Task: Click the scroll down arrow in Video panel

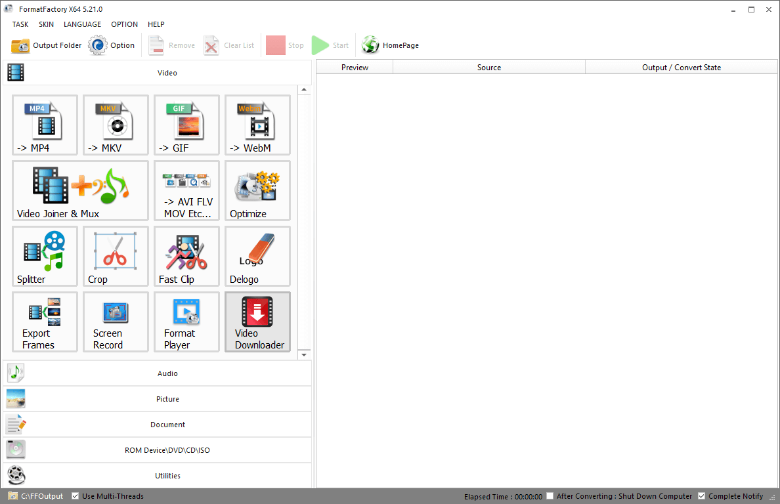Action: (304, 355)
